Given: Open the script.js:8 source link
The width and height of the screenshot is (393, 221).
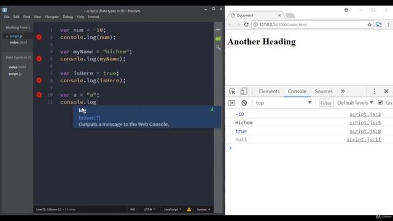Looking at the screenshot, I should click(365, 131).
